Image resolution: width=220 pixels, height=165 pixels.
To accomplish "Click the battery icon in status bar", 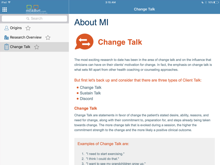I will [216, 3].
